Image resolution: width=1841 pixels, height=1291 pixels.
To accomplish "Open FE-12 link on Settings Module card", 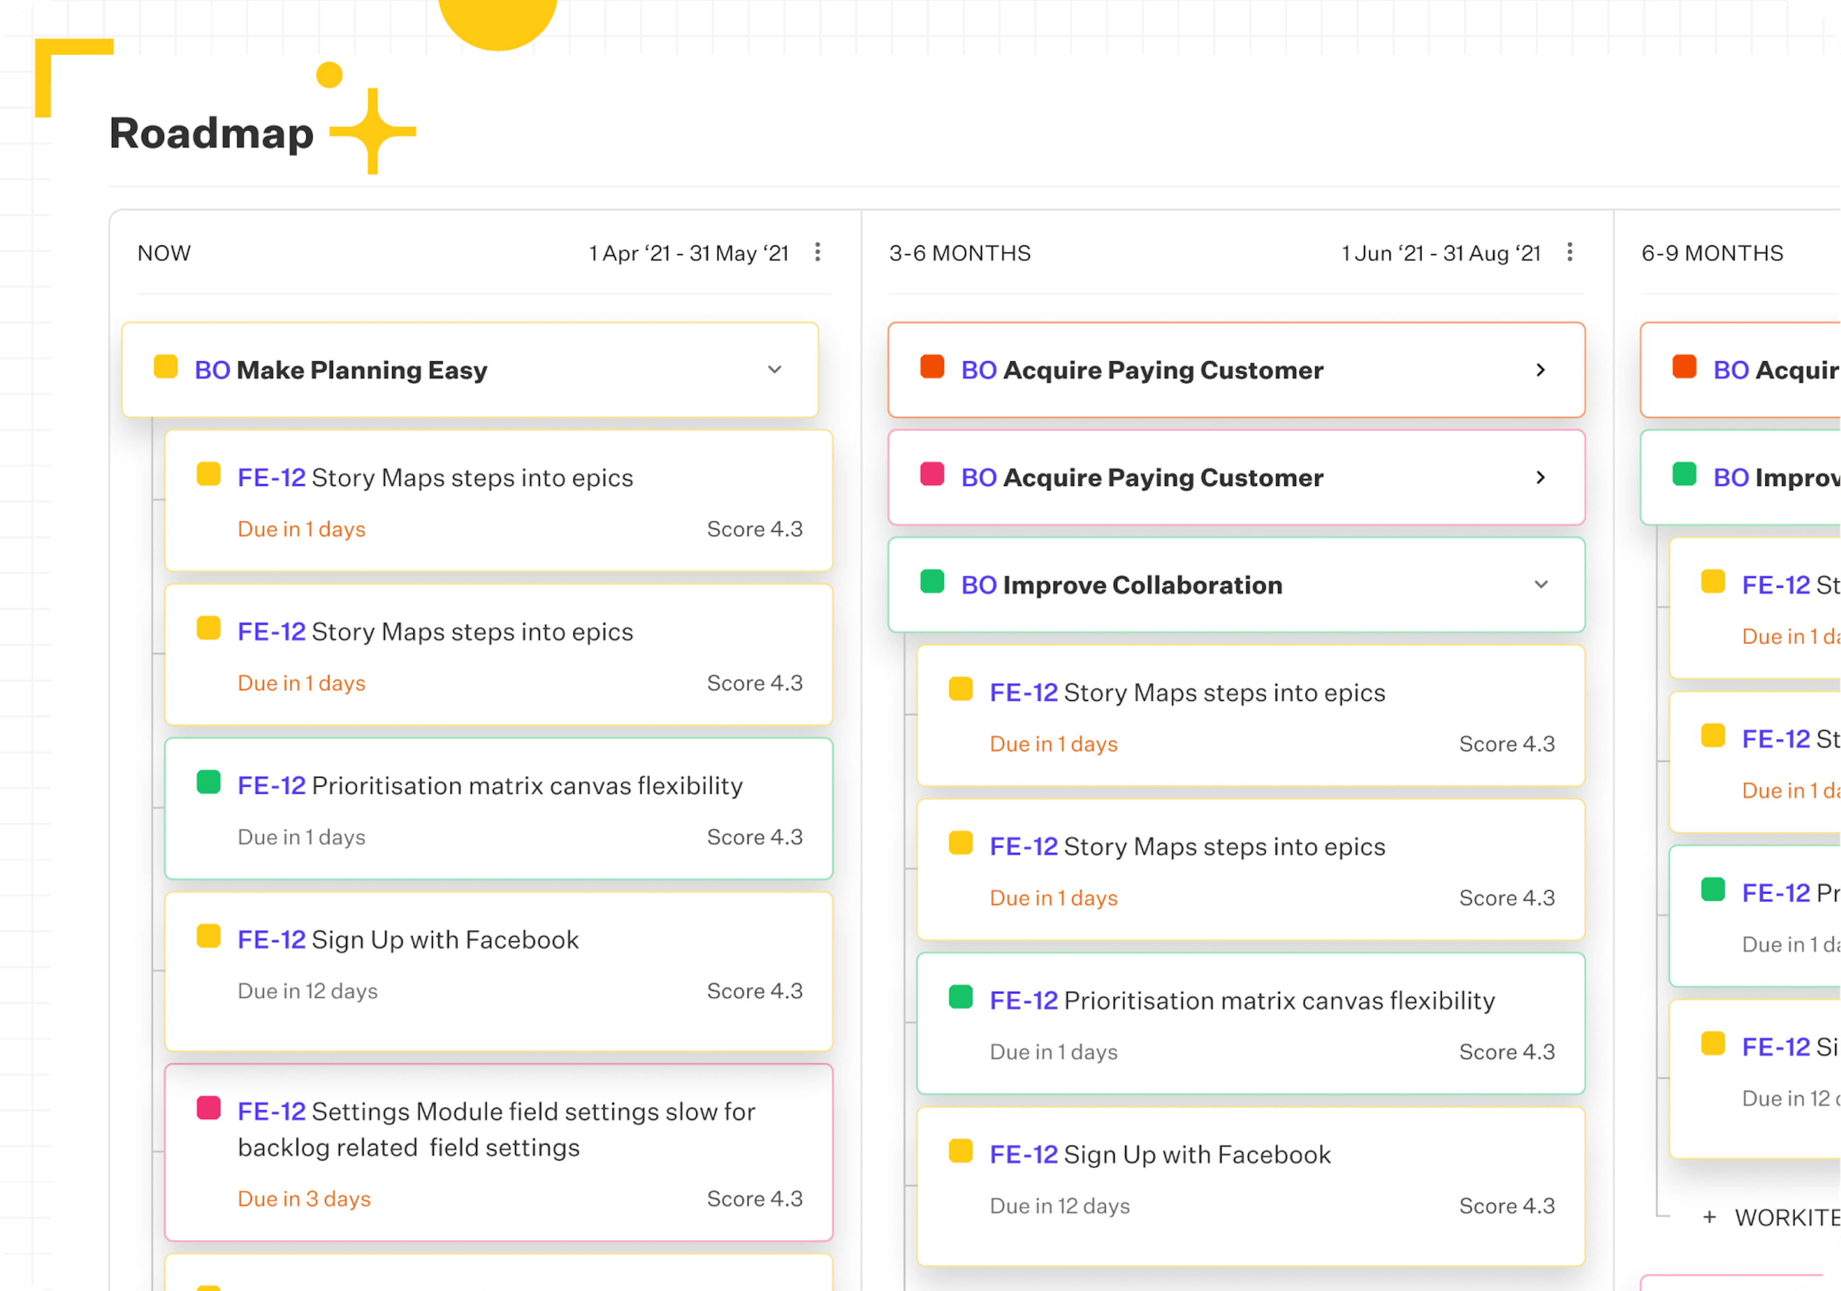I will [271, 1111].
